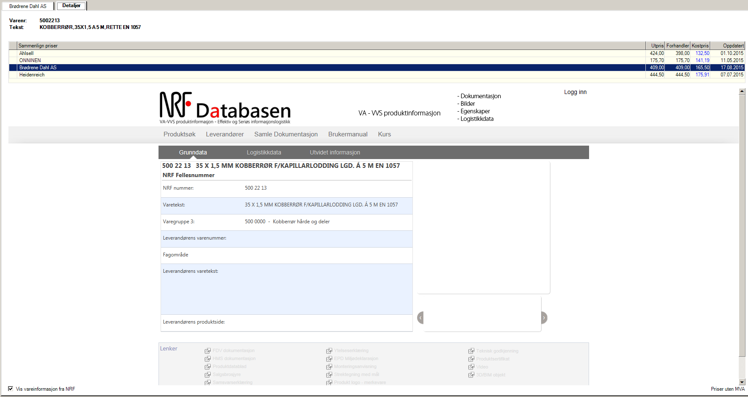The height and width of the screenshot is (397, 748).
Task: Click Heidenreich's Kostpris value 175,91
Action: pos(702,75)
